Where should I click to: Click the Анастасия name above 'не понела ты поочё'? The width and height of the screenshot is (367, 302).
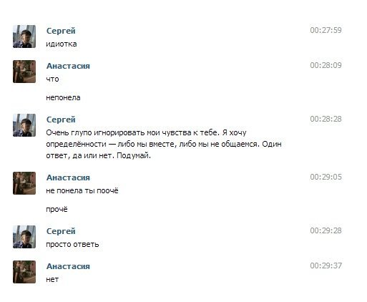68,177
